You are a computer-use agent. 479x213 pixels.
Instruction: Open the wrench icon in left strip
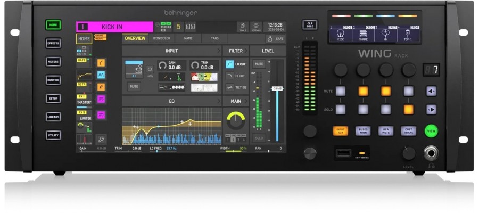(x=101, y=139)
